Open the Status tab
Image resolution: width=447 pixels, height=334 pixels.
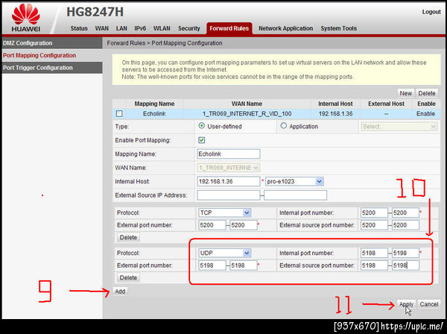point(79,28)
